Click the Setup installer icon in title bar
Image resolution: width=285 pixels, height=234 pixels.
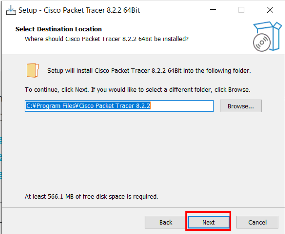pos(11,10)
